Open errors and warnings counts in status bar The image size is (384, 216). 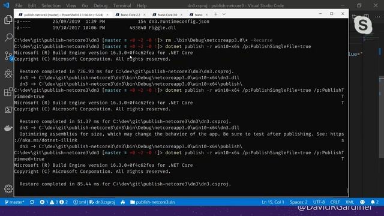click(54, 202)
